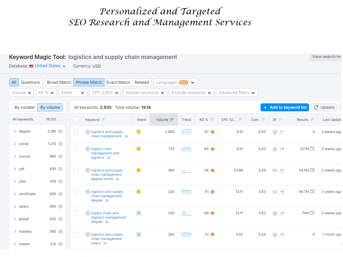Switch grouping to By volume
This screenshot has height=257, width=343.
[50, 108]
